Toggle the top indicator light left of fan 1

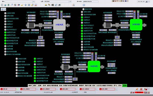pyautogui.click(x=5, y=13)
